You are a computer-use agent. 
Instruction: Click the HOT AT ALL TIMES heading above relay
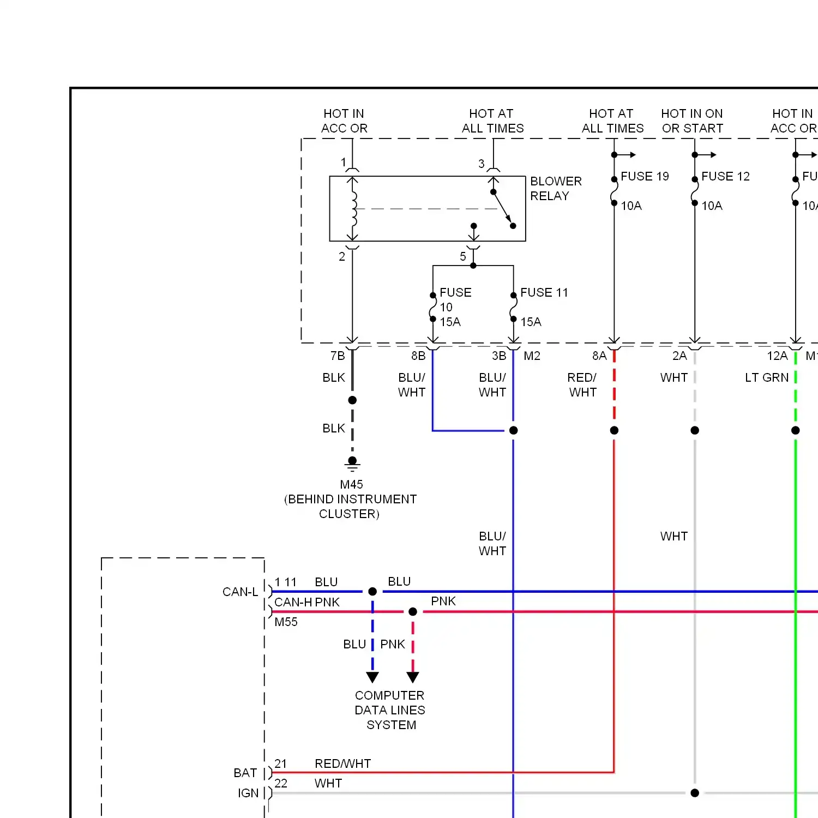tap(492, 121)
